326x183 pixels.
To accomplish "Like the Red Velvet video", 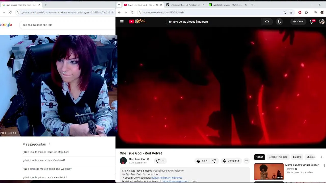I will 202,161.
